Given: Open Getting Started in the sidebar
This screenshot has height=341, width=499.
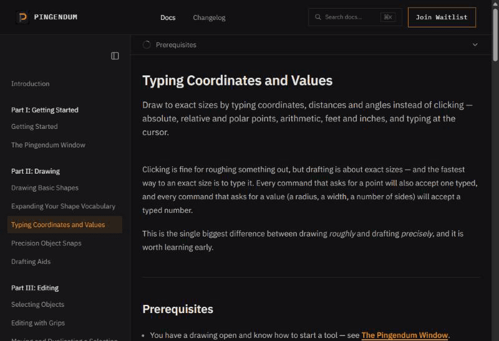Looking at the screenshot, I should [x=34, y=126].
